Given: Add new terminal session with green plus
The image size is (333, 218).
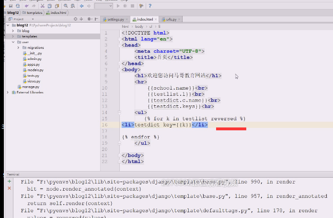Looking at the screenshot, I should pyautogui.click(x=10, y=181).
